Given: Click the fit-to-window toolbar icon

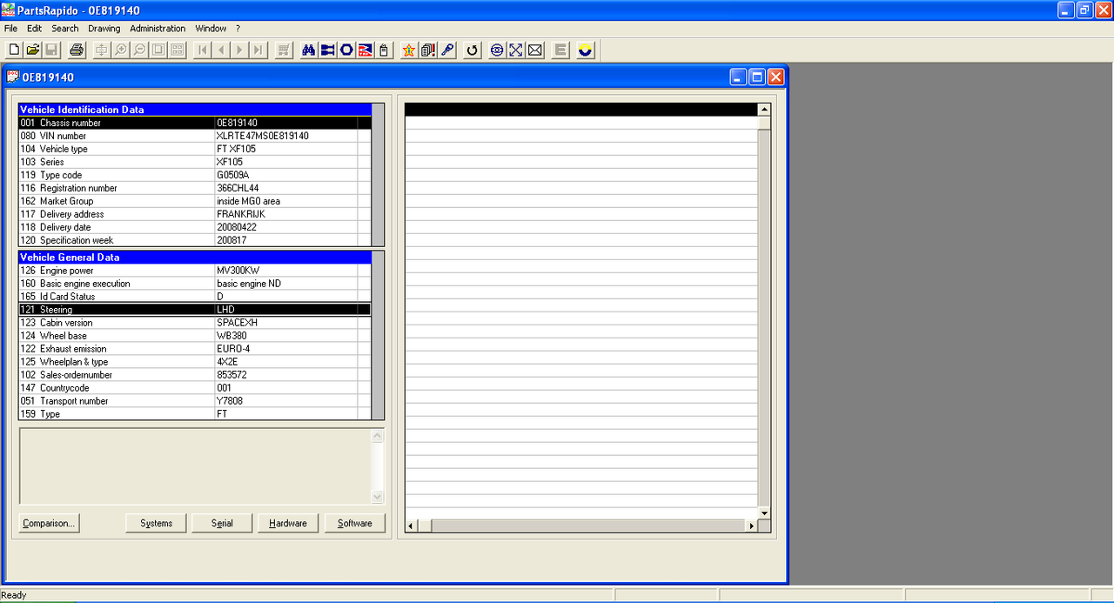Looking at the screenshot, I should coord(158,50).
